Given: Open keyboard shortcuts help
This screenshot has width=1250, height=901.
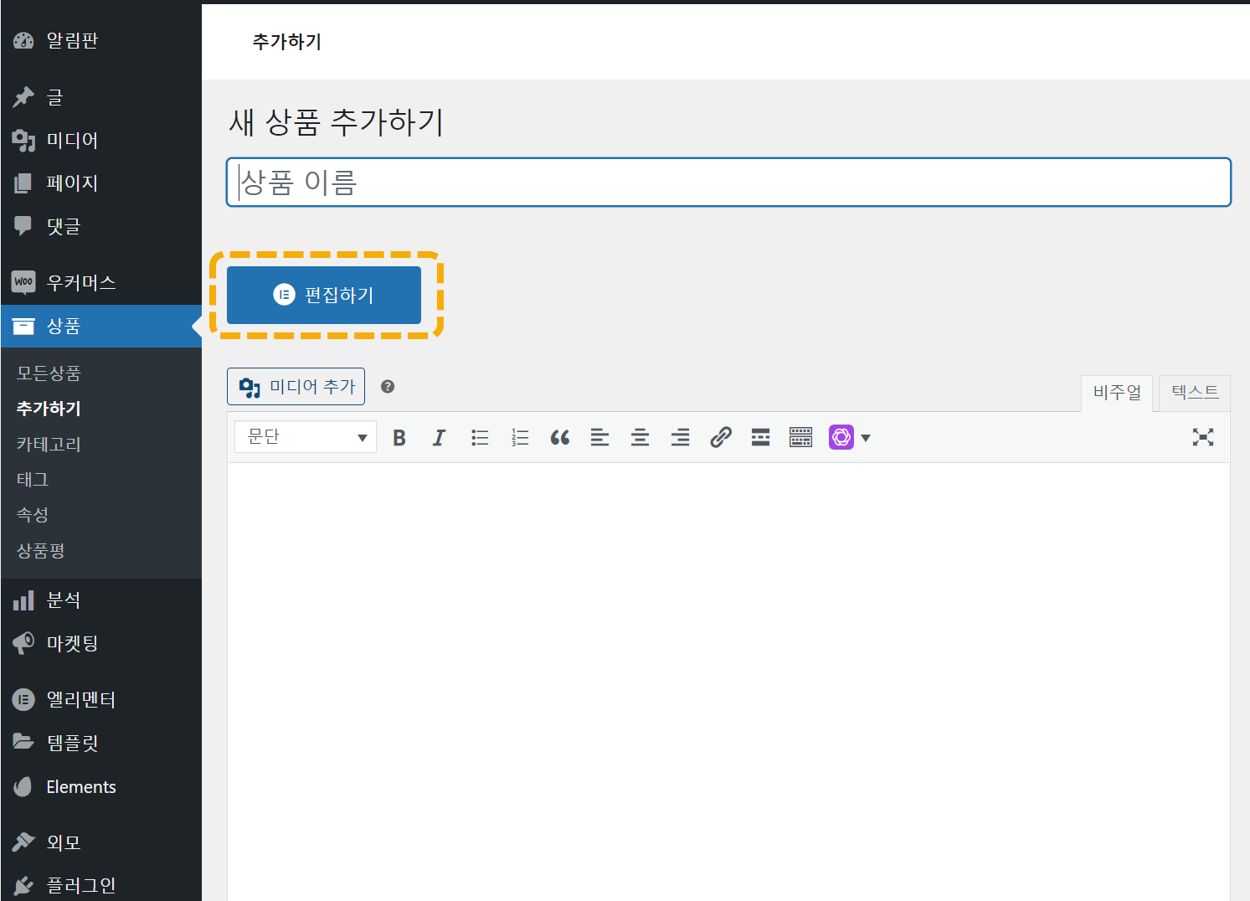Looking at the screenshot, I should click(800, 436).
